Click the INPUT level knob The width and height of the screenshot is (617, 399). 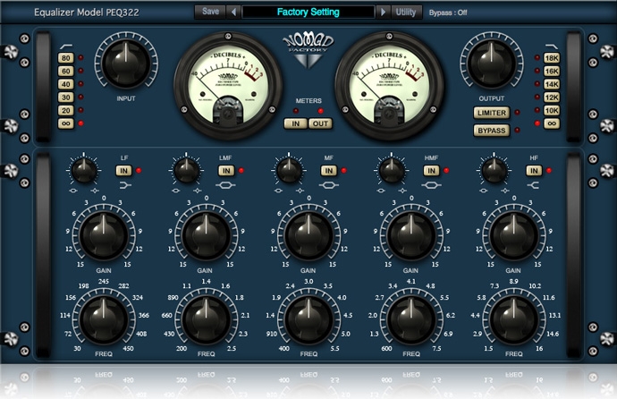(x=125, y=64)
